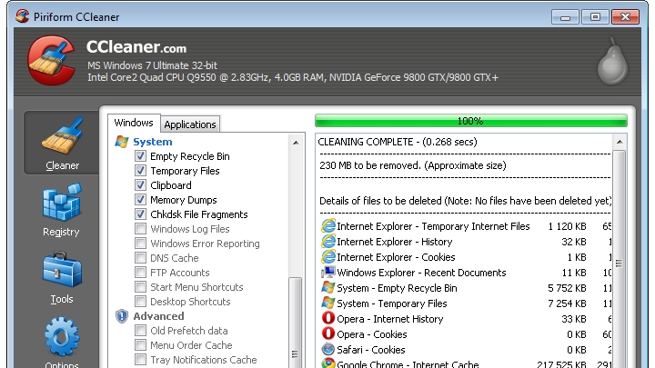Click the title bar CCleaner icon
655x368 pixels.
click(22, 16)
